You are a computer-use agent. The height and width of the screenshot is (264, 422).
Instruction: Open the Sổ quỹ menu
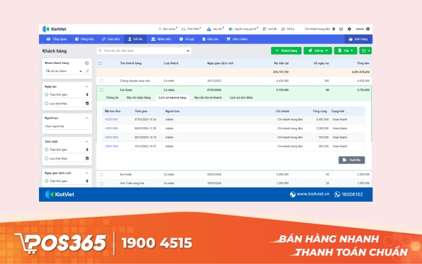(x=187, y=39)
